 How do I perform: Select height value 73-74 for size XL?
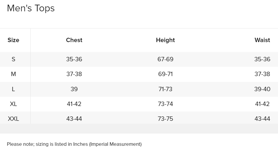[x=166, y=104]
